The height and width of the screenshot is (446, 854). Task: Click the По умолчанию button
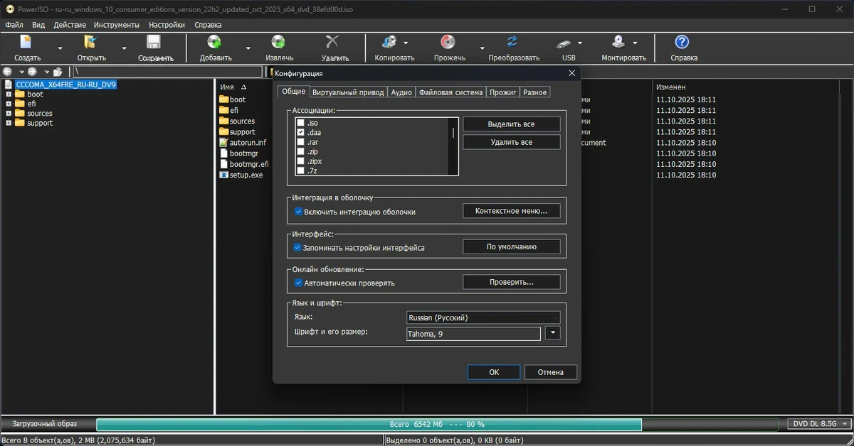(511, 246)
